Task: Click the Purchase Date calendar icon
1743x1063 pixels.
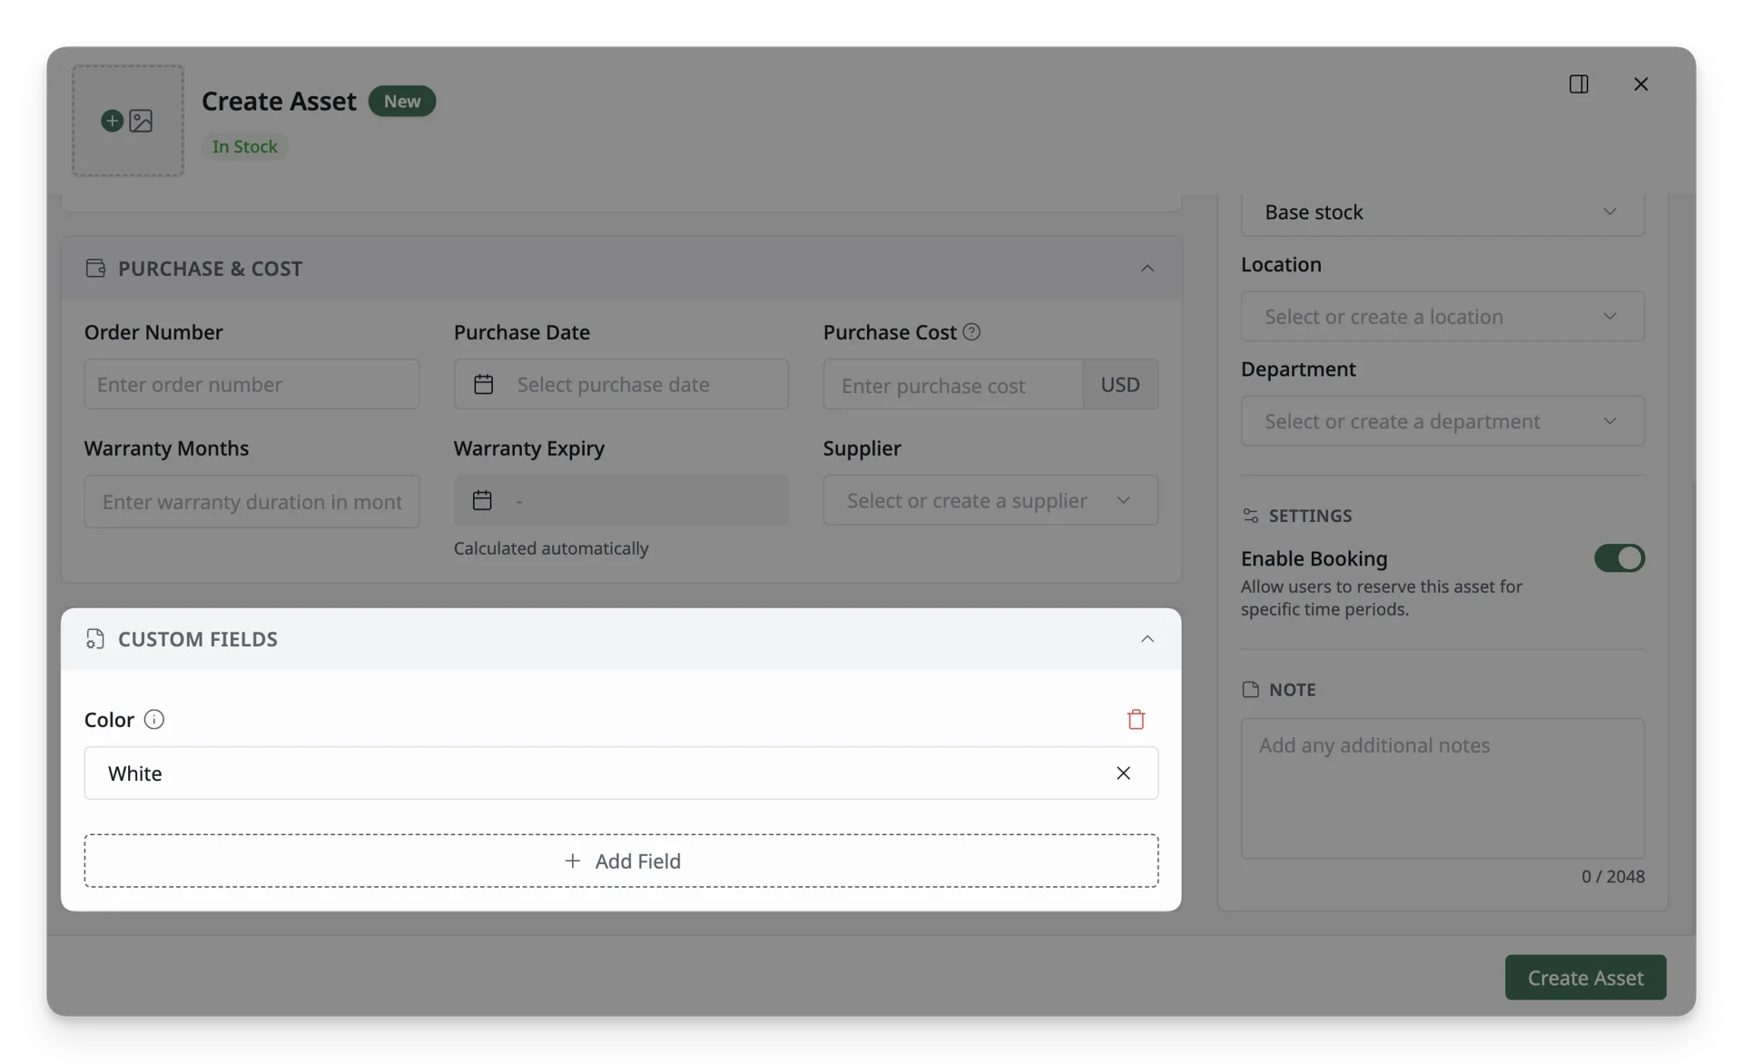Action: pyautogui.click(x=483, y=384)
